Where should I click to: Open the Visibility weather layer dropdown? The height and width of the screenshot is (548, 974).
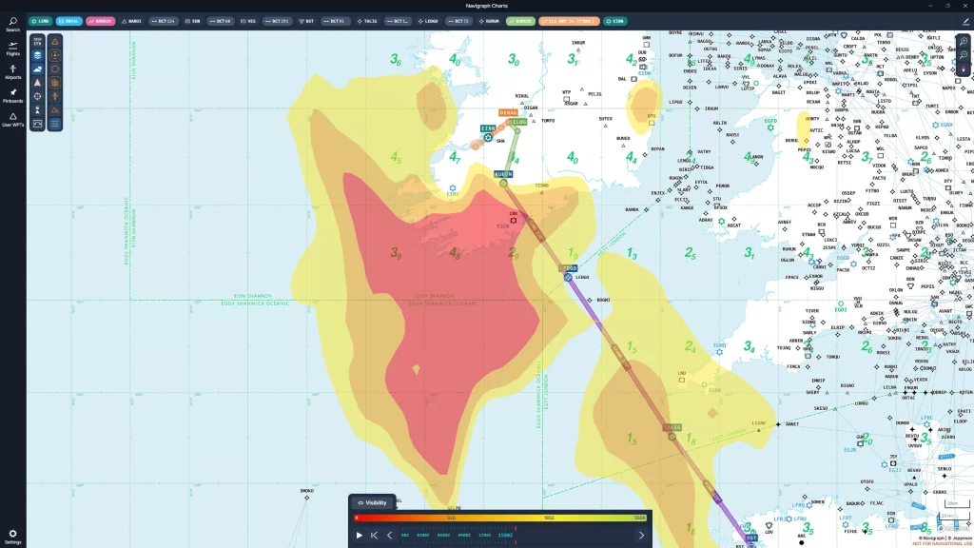click(x=374, y=502)
